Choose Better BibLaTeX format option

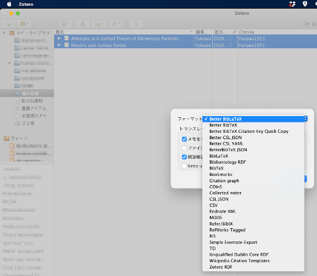point(253,119)
